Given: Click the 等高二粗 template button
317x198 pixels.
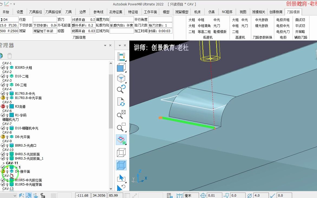Looking at the screenshot, I should (x=204, y=32).
